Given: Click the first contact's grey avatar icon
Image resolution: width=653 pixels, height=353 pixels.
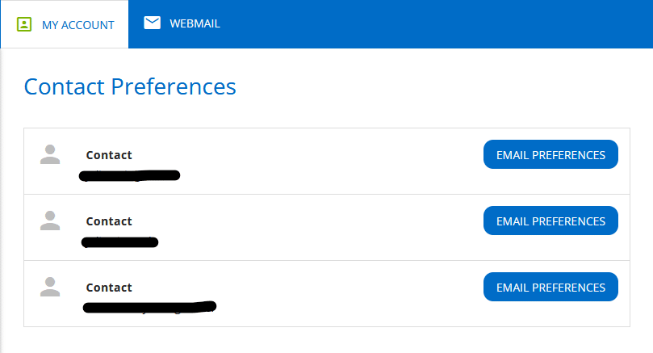Looking at the screenshot, I should 50,154.
